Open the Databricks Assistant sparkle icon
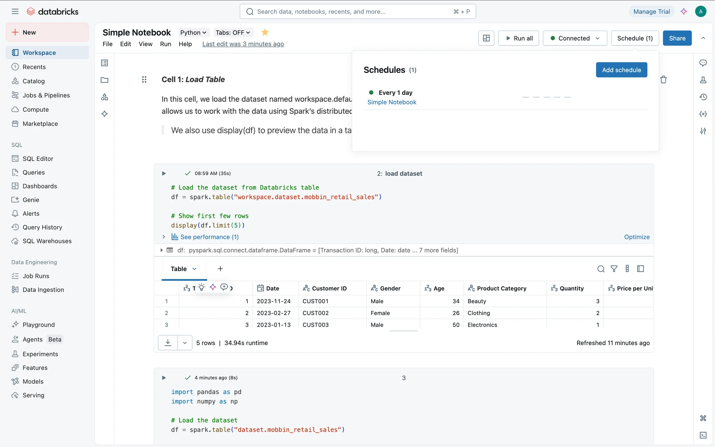Image resolution: width=715 pixels, height=447 pixels. [684, 12]
